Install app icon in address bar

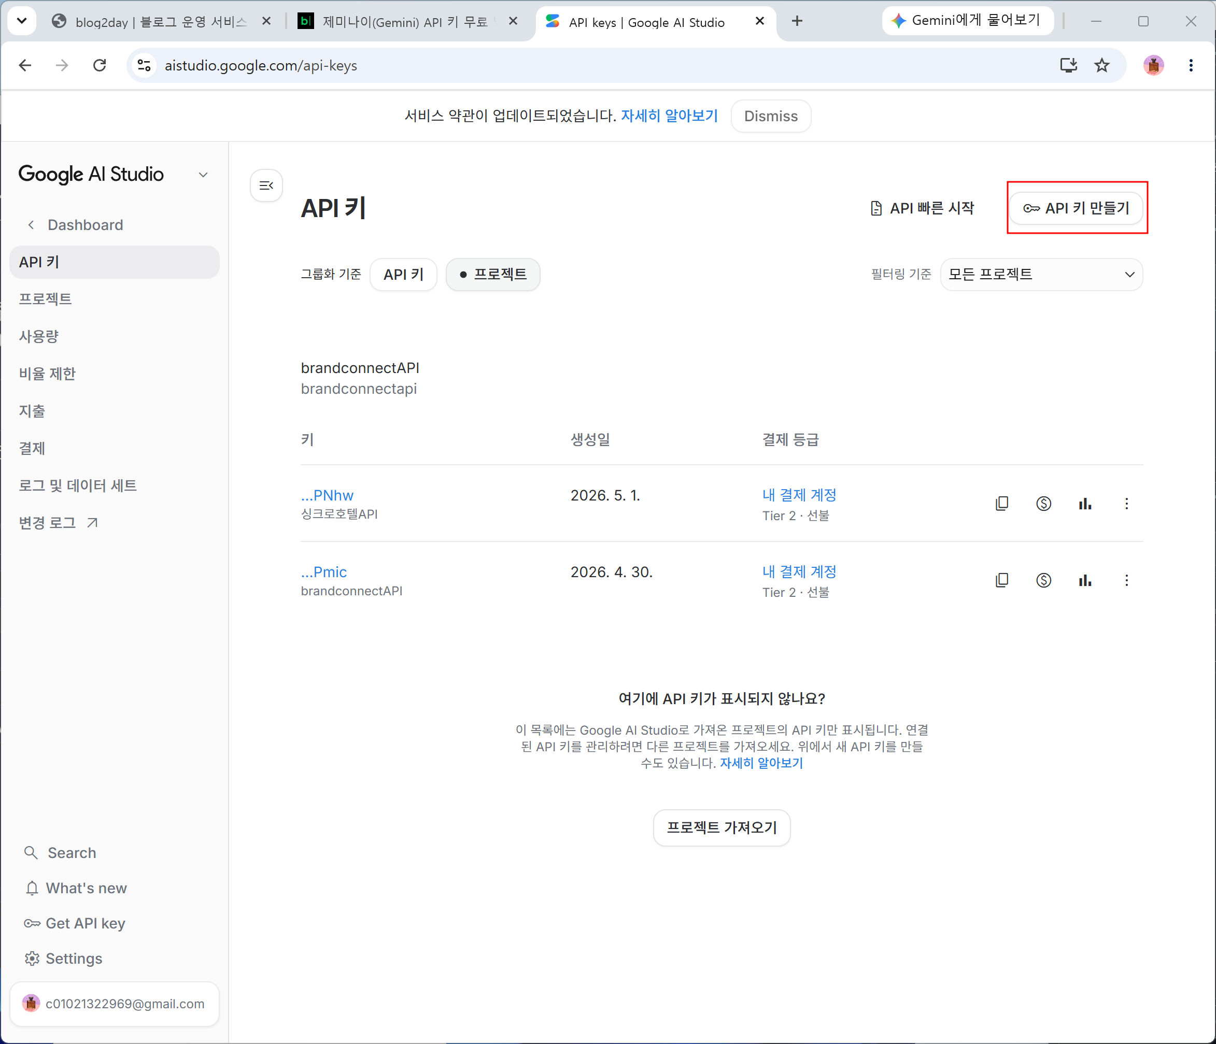click(x=1068, y=65)
